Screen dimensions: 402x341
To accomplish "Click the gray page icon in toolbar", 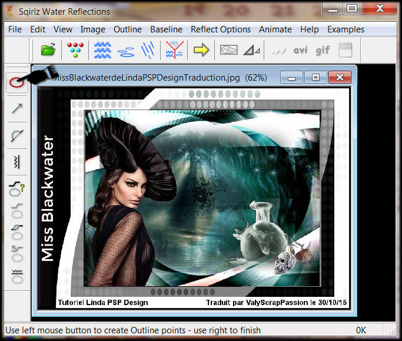I will click(345, 50).
